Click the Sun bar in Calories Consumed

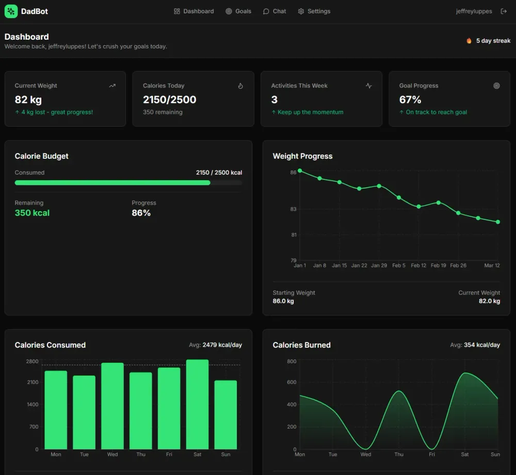click(226, 415)
